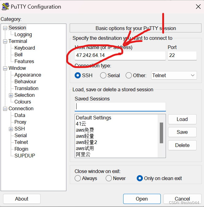Select the aws试用 saved session

[x=85, y=148]
